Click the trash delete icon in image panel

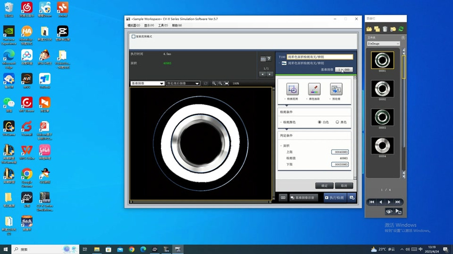click(x=385, y=29)
